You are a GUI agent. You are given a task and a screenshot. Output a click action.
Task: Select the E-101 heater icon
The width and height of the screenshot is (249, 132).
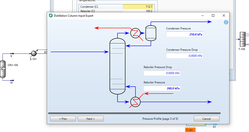[x=34, y=53]
